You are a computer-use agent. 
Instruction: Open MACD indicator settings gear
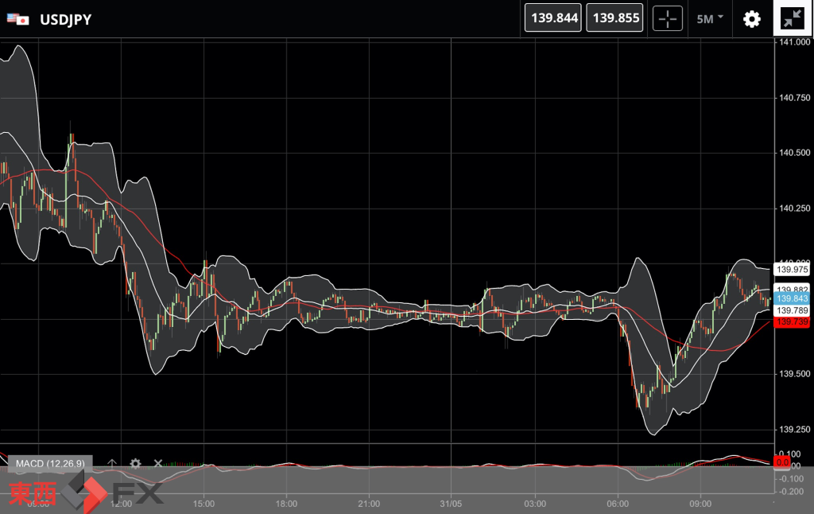click(135, 463)
